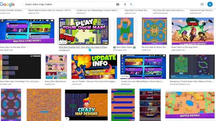Click the twitter.com source text
This screenshot has width=216, height=121.
[77, 84]
